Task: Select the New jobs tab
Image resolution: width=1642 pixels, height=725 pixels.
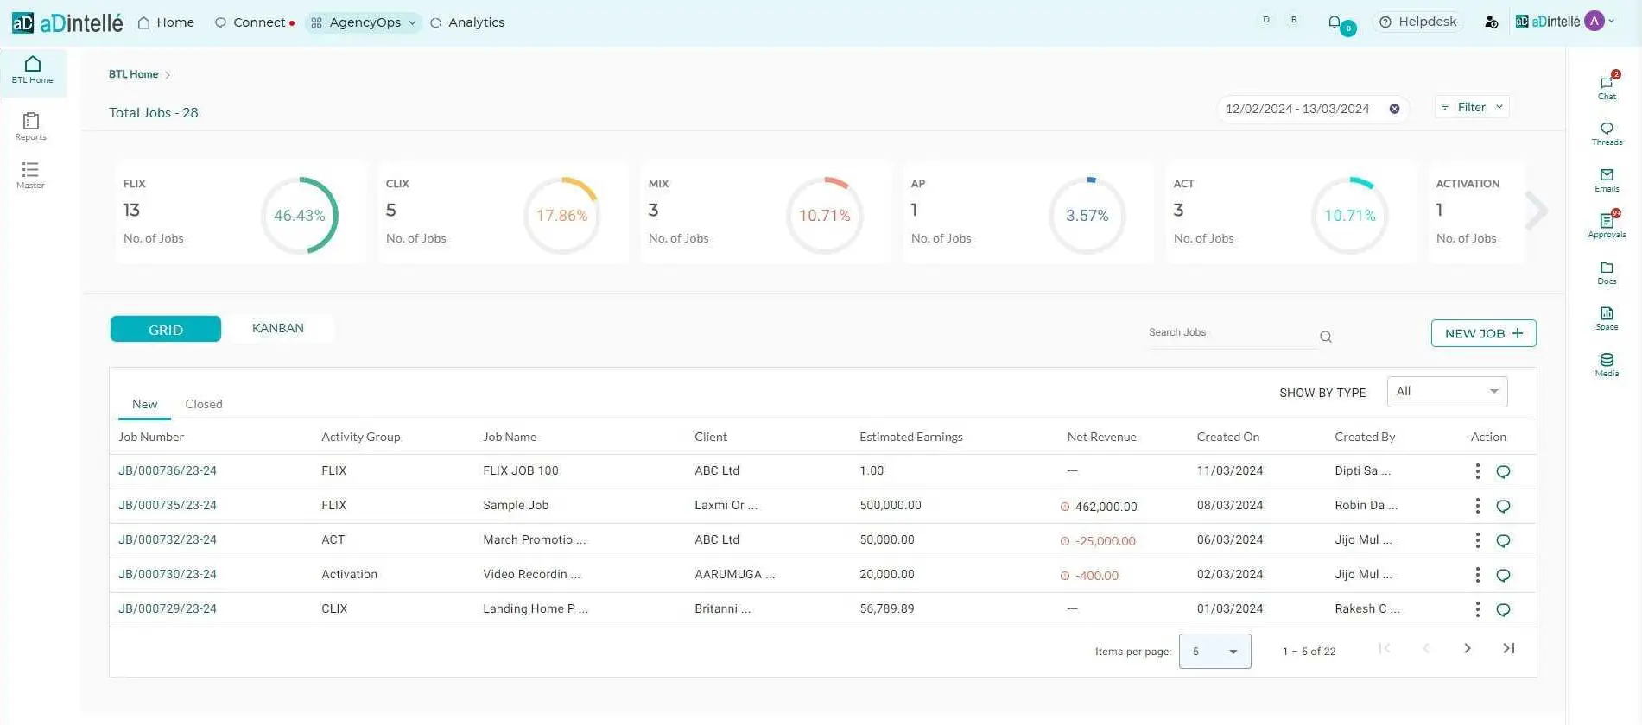Action: pos(144,404)
